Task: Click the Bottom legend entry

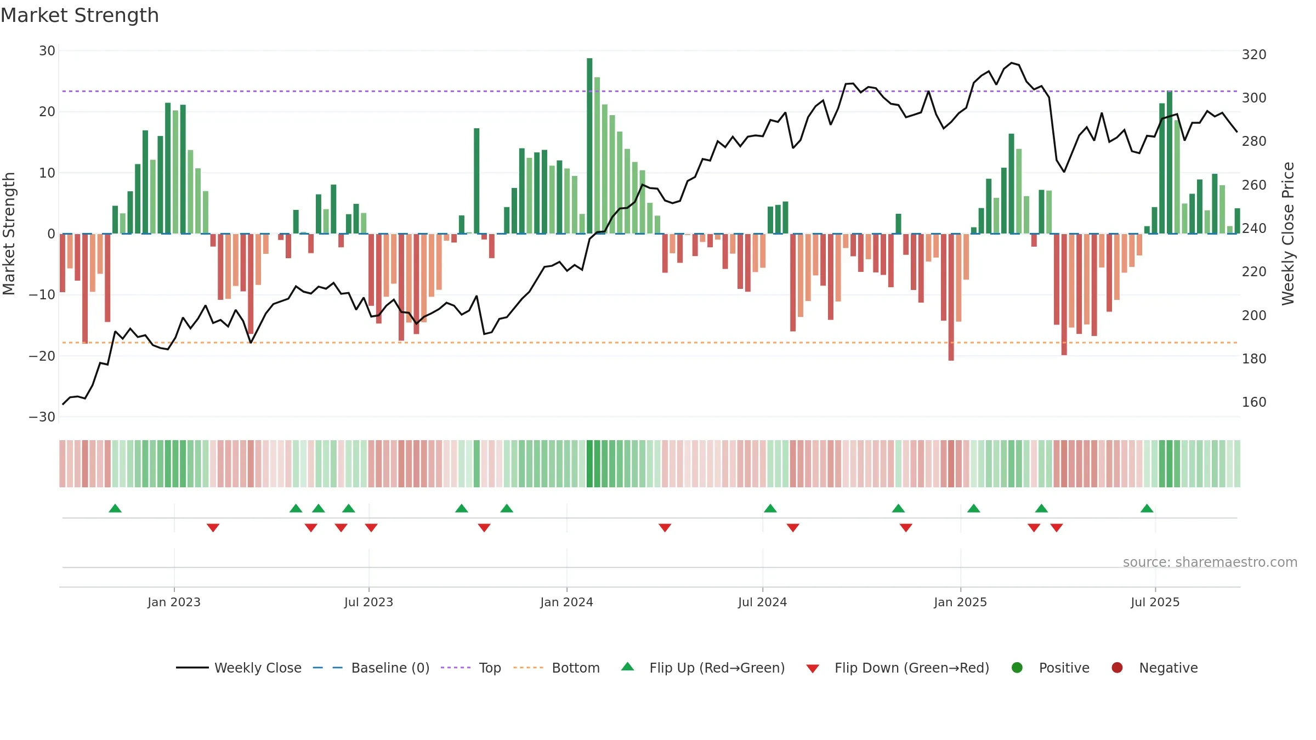Action: [557, 668]
